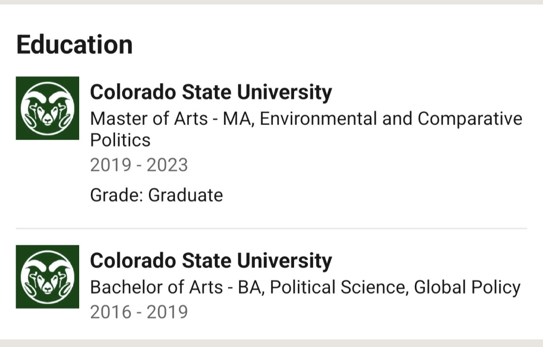Click the year 2023 in the master's dates
The height and width of the screenshot is (347, 543).
167,165
